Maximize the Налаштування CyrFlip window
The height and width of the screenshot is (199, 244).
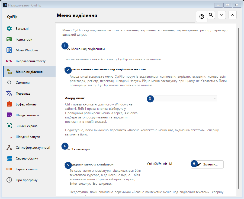(x=227, y=5)
